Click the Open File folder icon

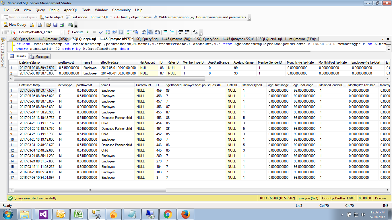tap(48, 25)
